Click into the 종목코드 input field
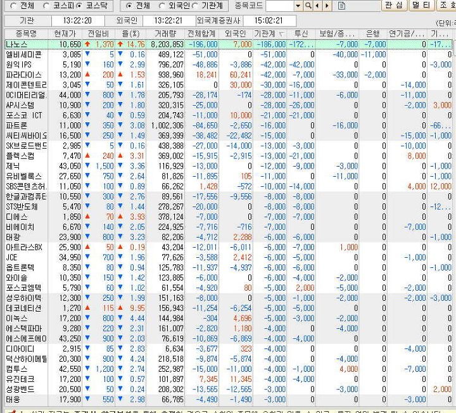 tap(280, 6)
